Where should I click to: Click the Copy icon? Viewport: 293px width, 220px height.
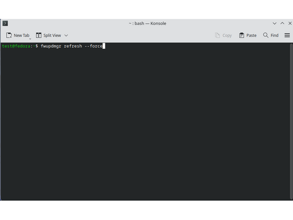click(217, 35)
